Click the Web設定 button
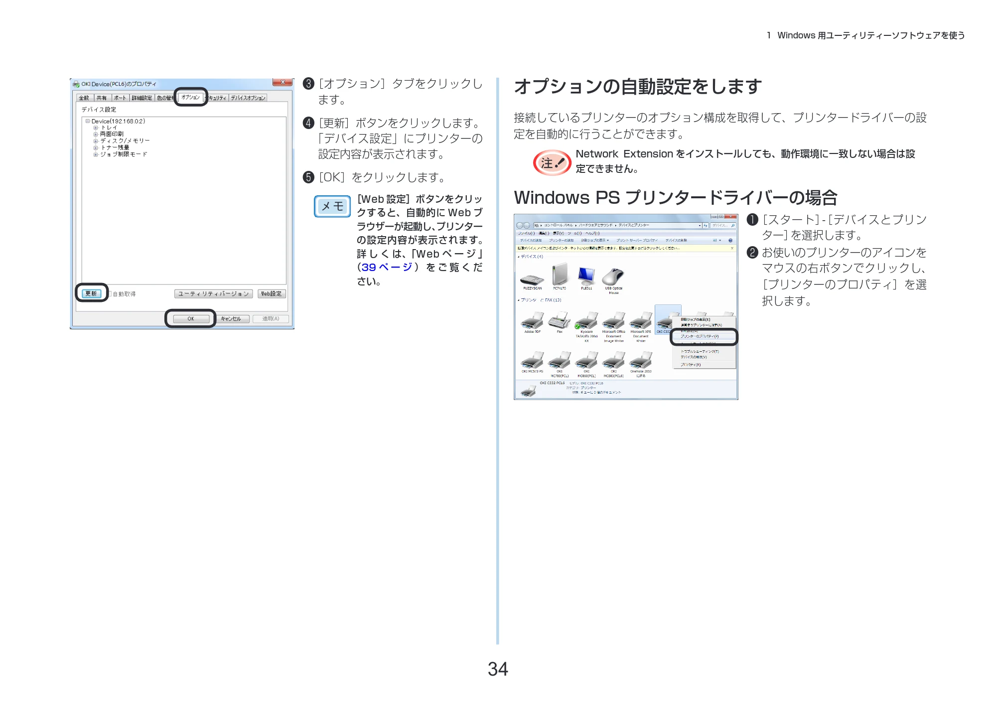This screenshot has height=706, width=997. pyautogui.click(x=272, y=294)
